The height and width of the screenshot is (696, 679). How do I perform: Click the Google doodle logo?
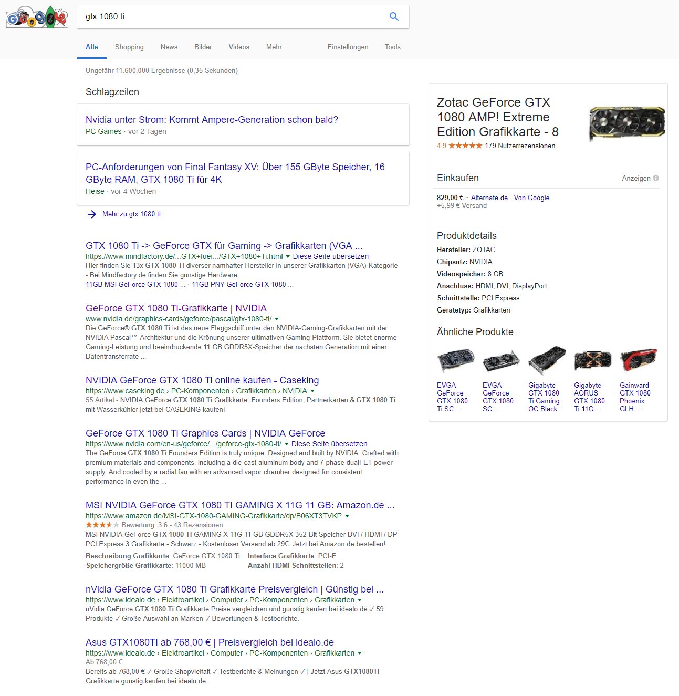click(x=37, y=17)
